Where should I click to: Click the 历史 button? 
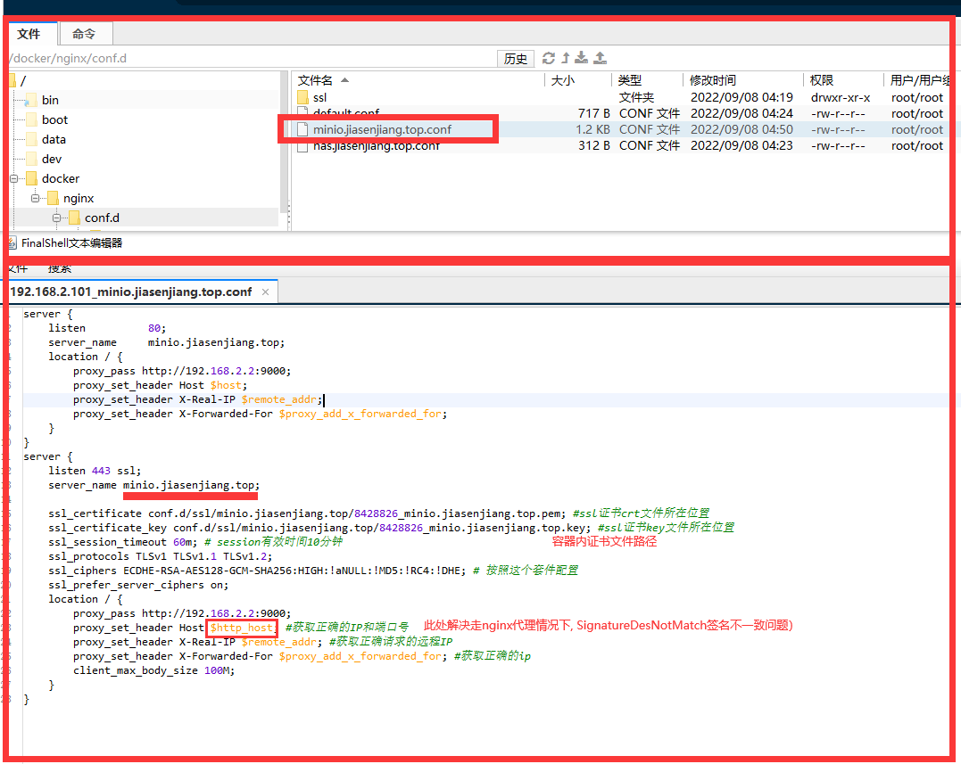pos(516,59)
